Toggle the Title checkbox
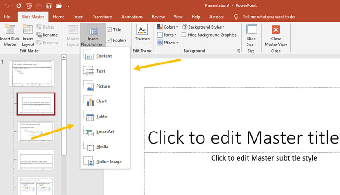Image resolution: width=340 pixels, height=195 pixels. (x=109, y=30)
